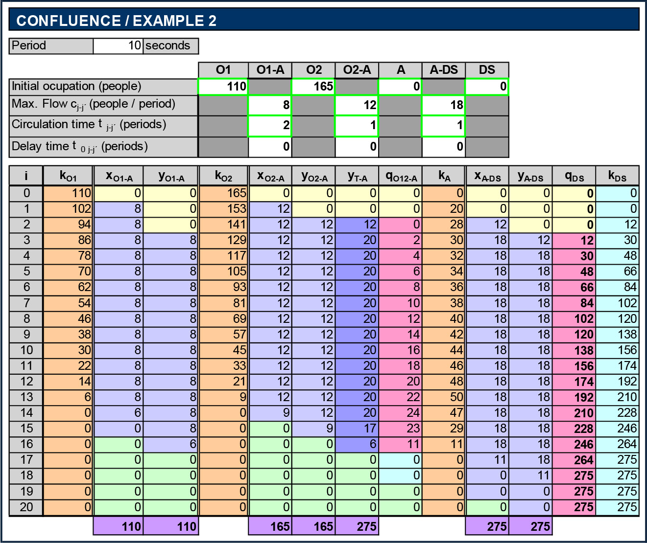
Task: Click the 'Max. Flow' row label
Action: (x=103, y=105)
